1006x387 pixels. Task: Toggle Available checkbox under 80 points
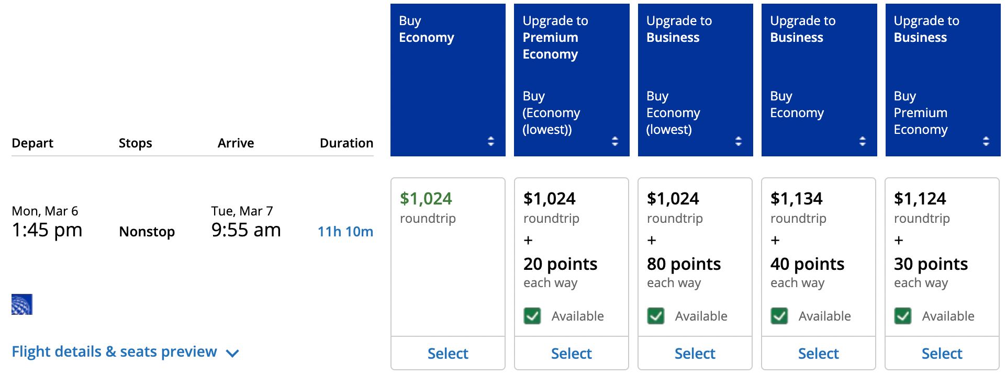tap(655, 316)
